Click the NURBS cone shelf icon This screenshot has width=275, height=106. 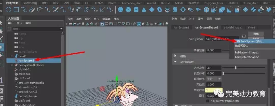pos(144,10)
